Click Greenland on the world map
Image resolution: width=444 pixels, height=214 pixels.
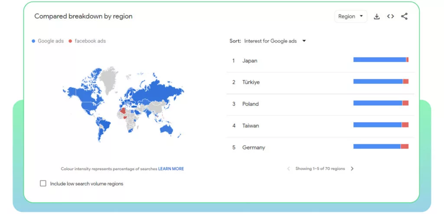[108, 79]
